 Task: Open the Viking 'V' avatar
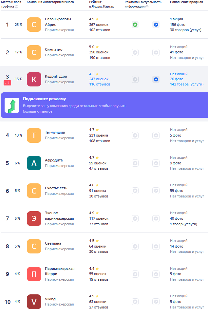pyautogui.click(x=34, y=302)
